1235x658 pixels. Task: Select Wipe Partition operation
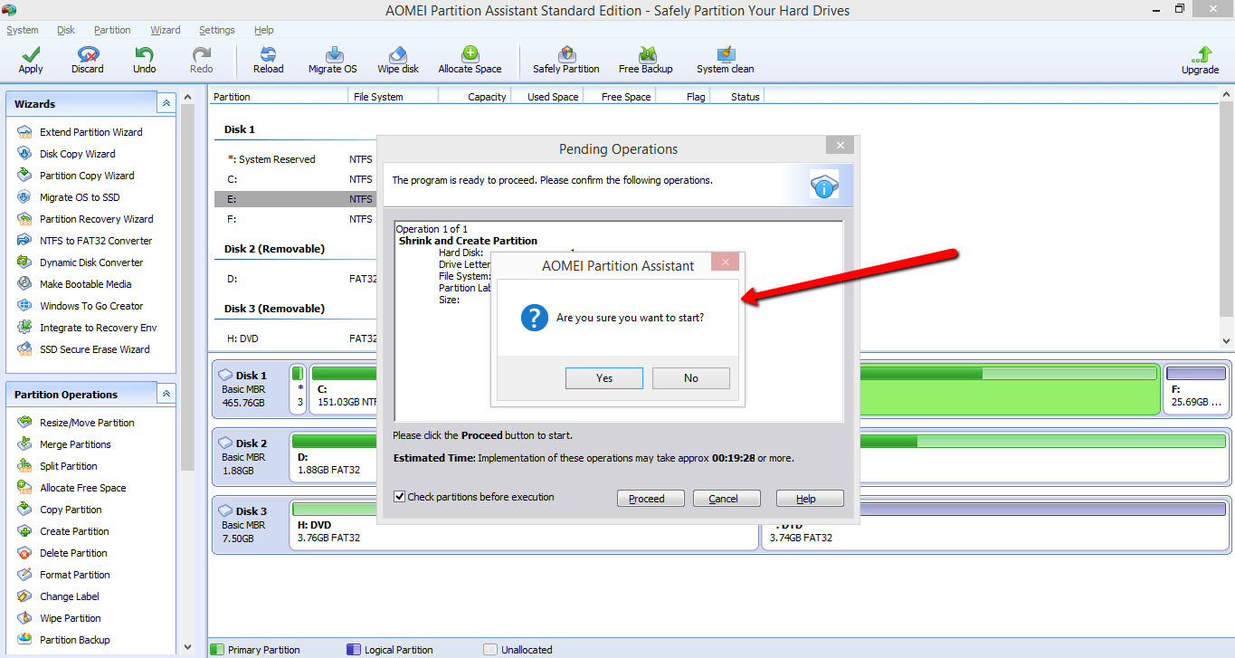click(71, 618)
